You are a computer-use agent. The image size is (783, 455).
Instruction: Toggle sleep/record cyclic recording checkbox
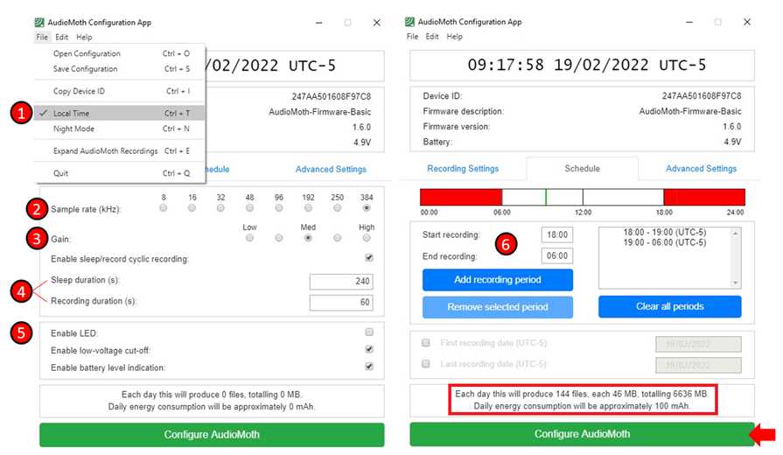(369, 258)
